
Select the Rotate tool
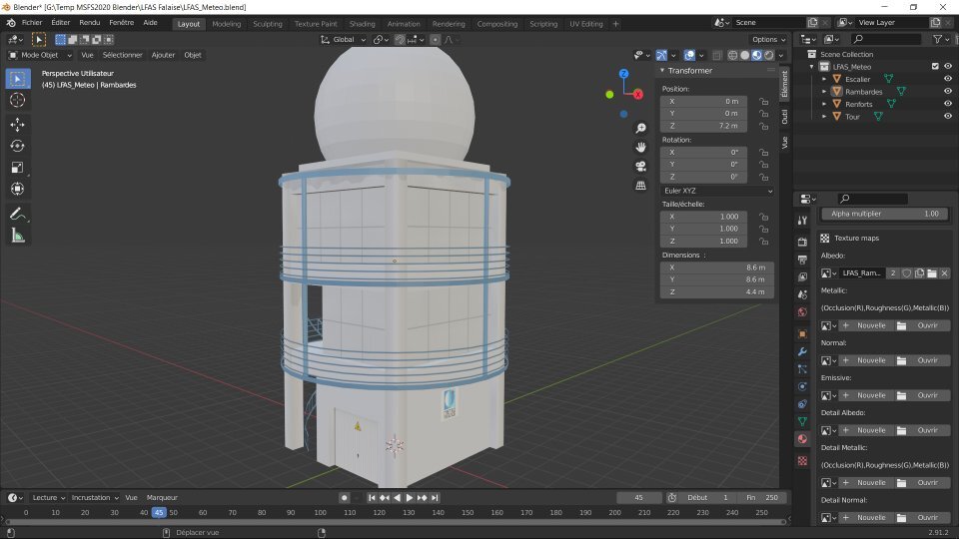17,146
